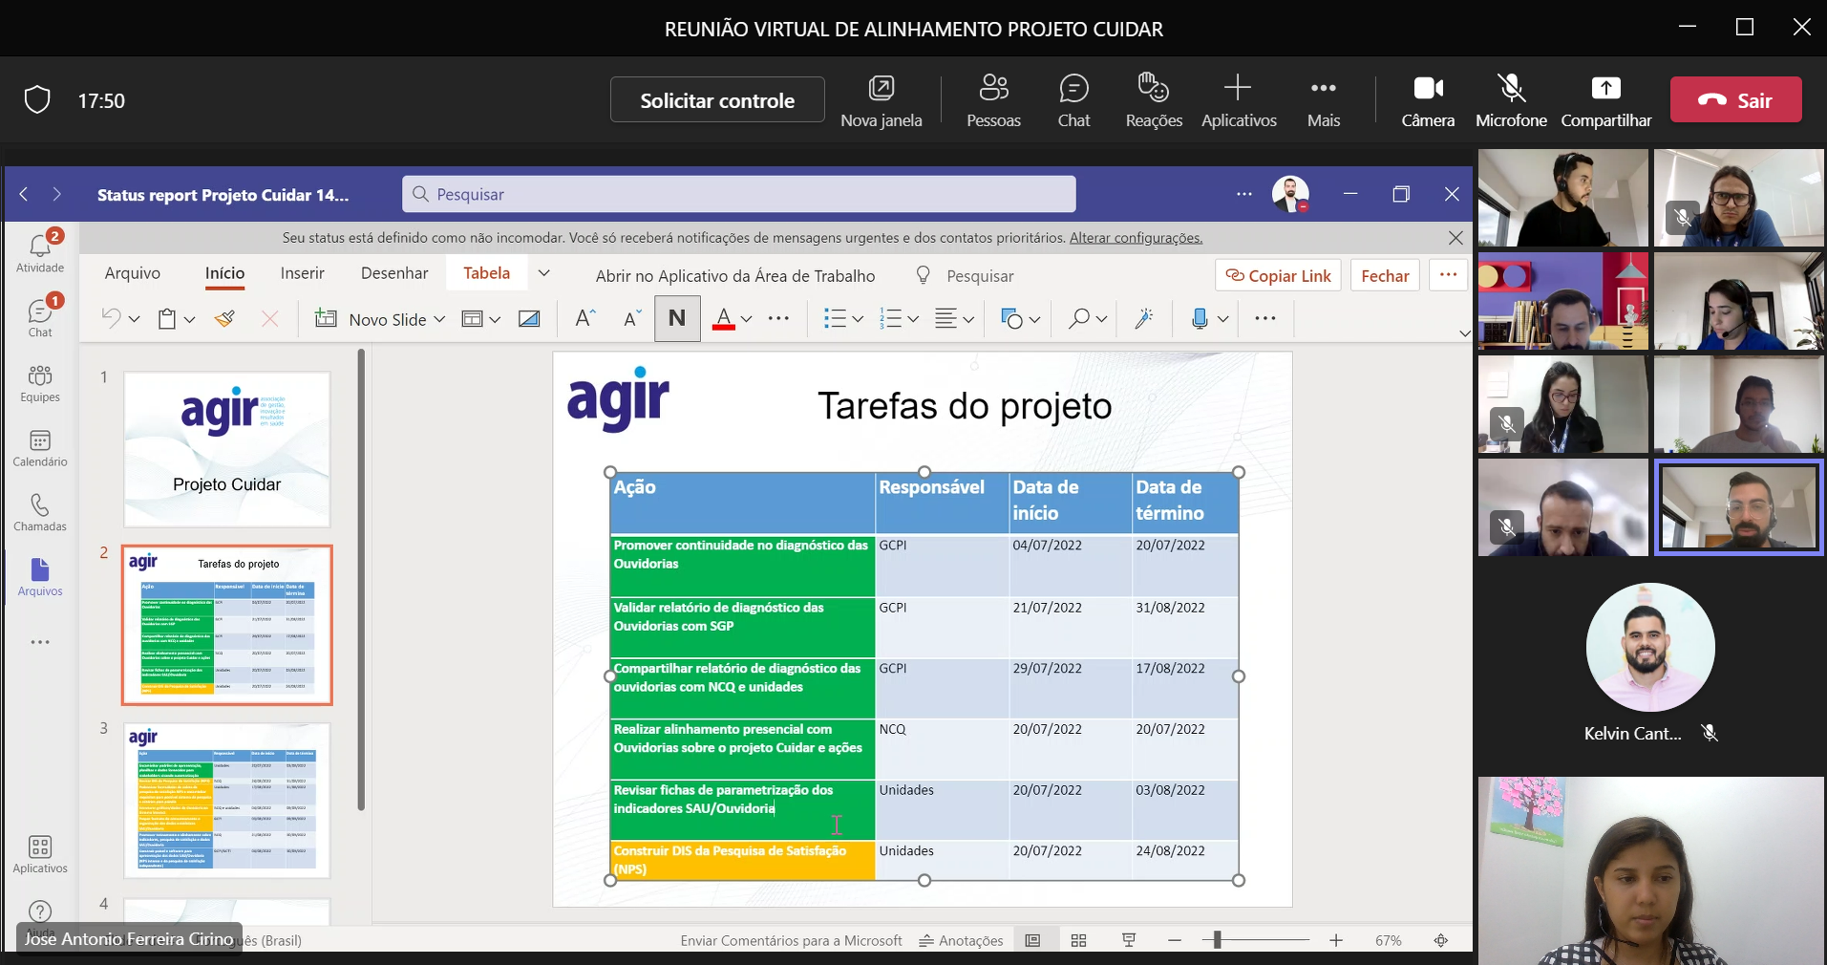Click Alterar configurações link
1827x965 pixels.
coord(1136,237)
